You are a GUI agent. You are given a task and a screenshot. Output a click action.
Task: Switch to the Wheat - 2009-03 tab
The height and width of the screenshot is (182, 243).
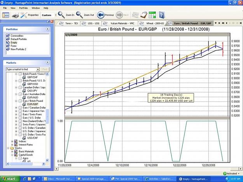[x=152, y=23]
